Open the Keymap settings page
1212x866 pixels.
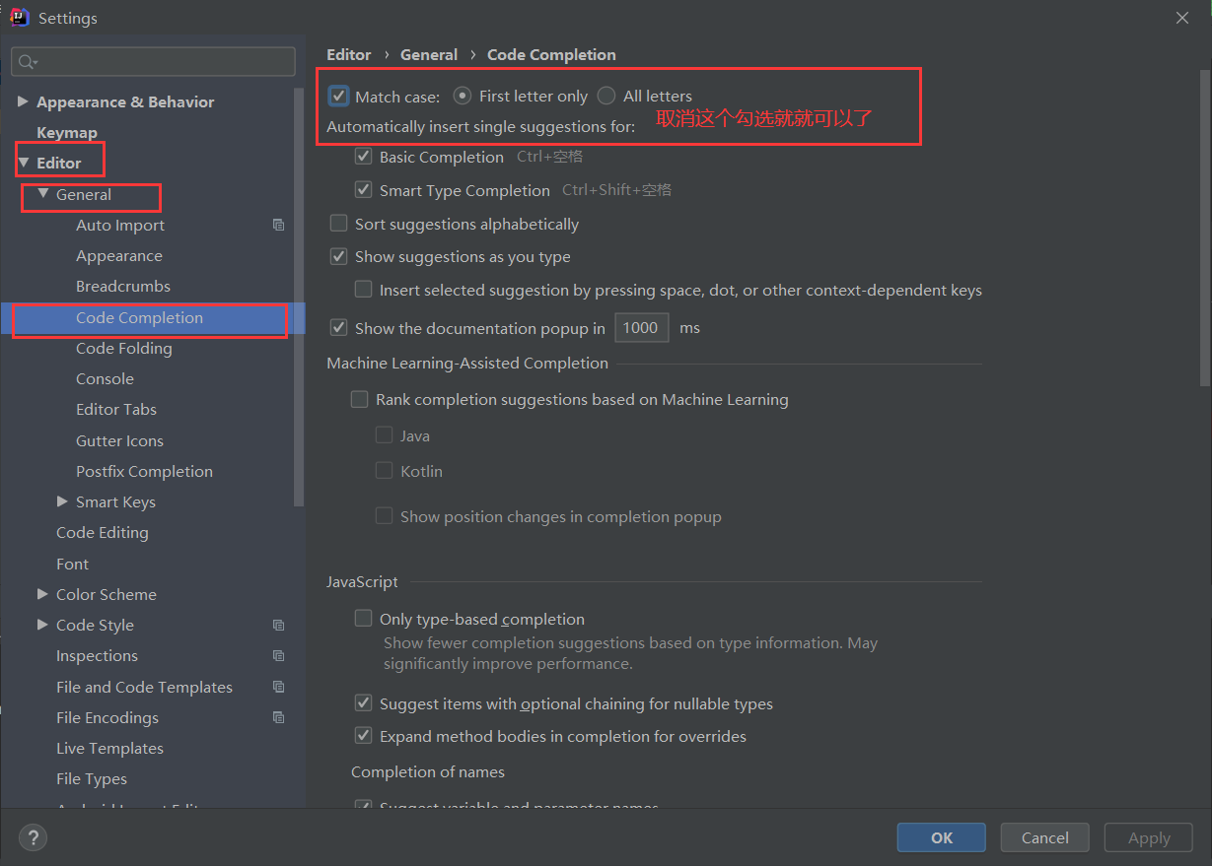click(x=67, y=132)
